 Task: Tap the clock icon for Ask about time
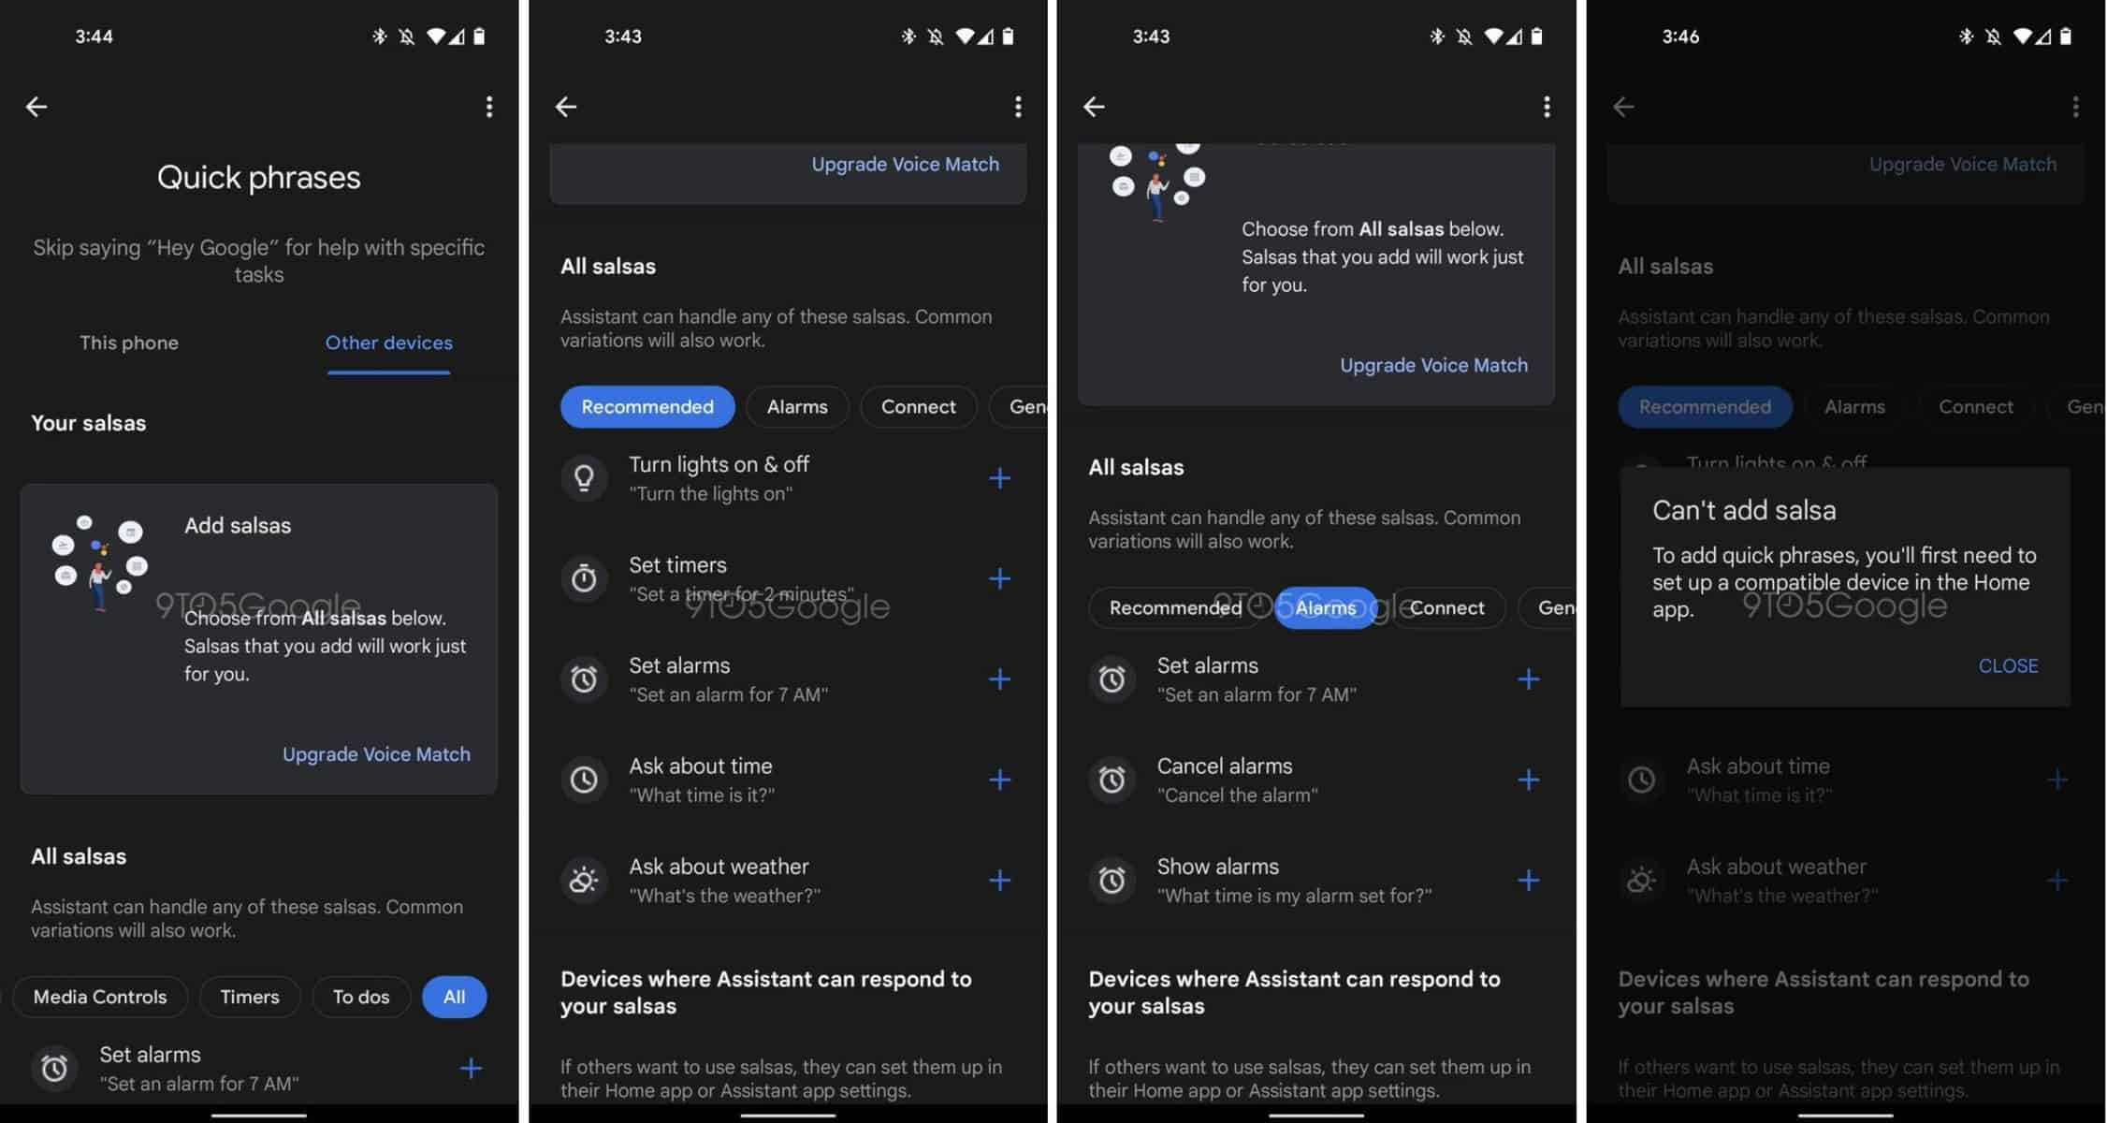[x=584, y=779]
